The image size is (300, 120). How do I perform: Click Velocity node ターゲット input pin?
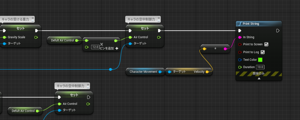(x=169, y=72)
